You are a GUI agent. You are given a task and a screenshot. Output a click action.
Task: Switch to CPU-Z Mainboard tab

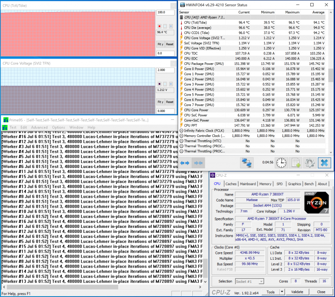coord(248,184)
